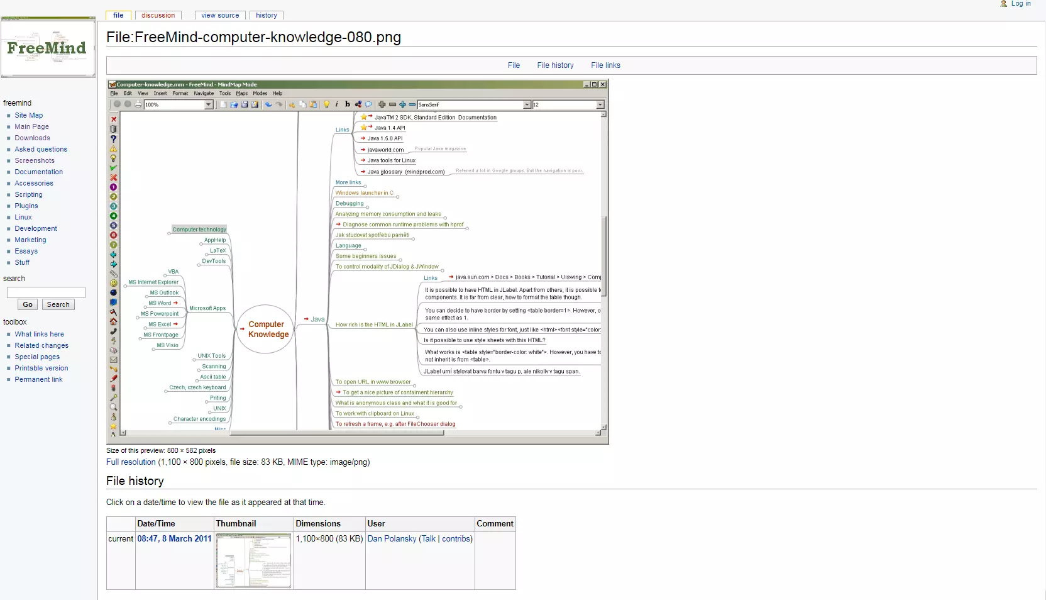Viewport: 1046px width, 600px height.
Task: Open the SansSerif font family dropdown
Action: 527,104
